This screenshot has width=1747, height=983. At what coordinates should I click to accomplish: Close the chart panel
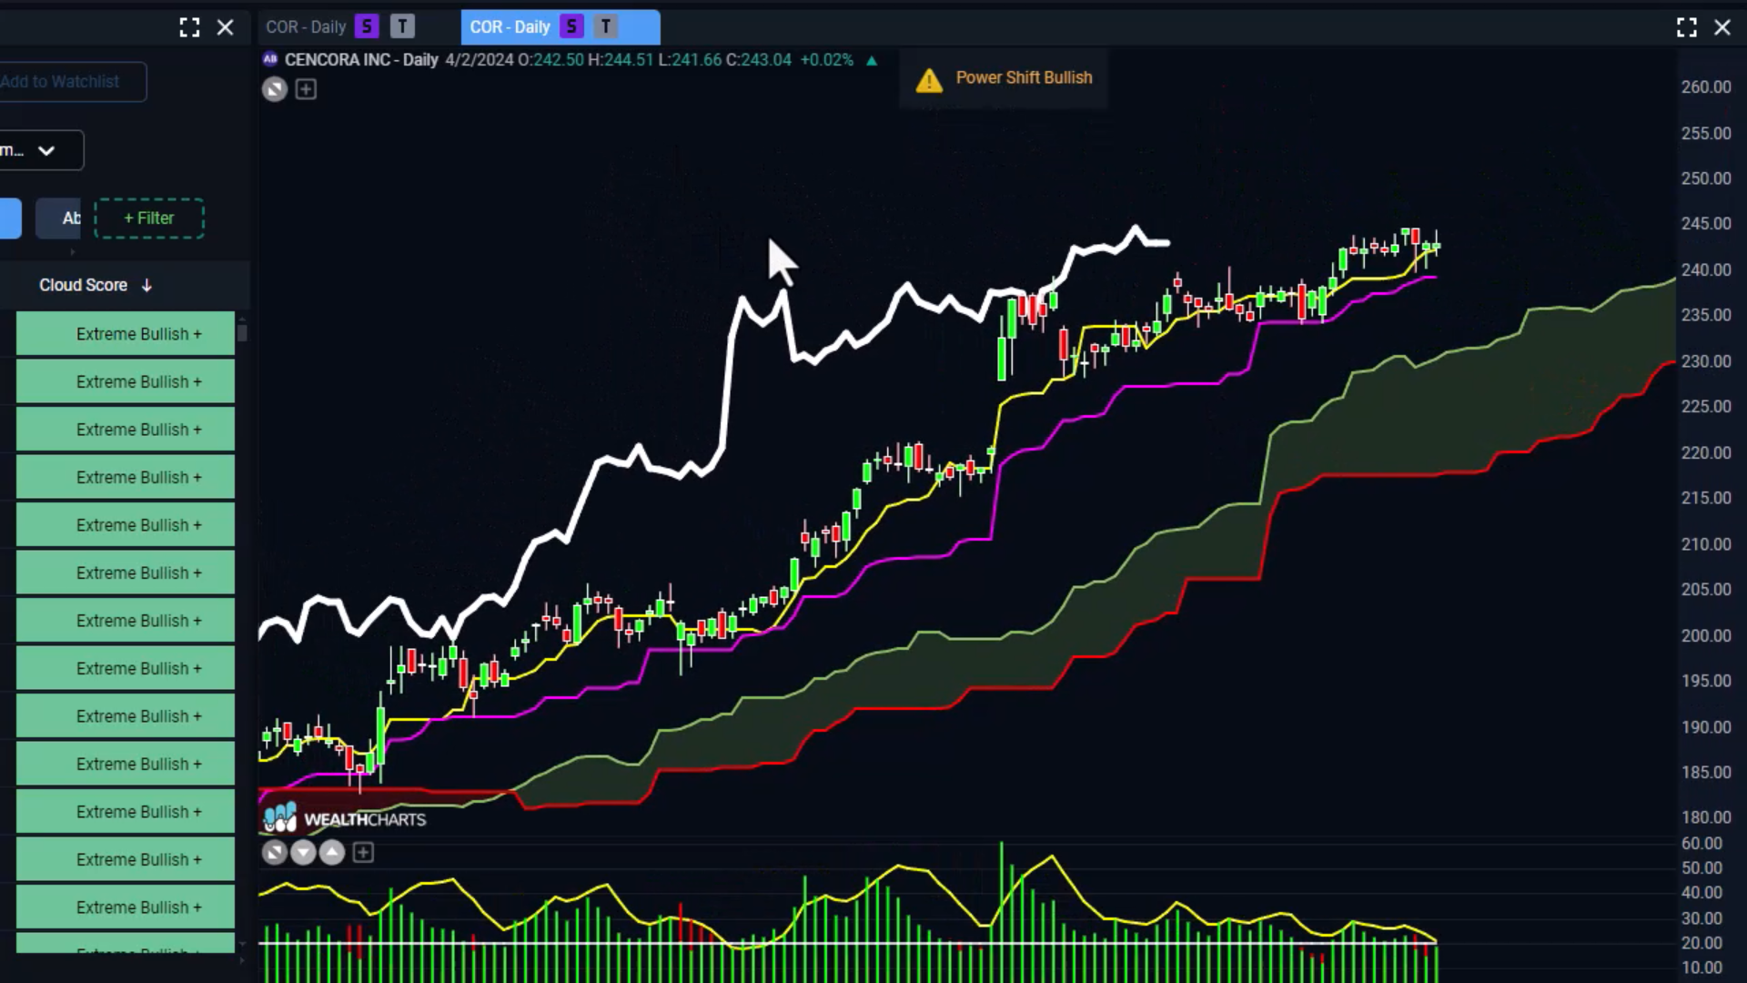tap(1722, 27)
